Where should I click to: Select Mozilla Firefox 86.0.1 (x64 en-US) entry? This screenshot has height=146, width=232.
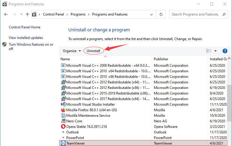coord(92,110)
